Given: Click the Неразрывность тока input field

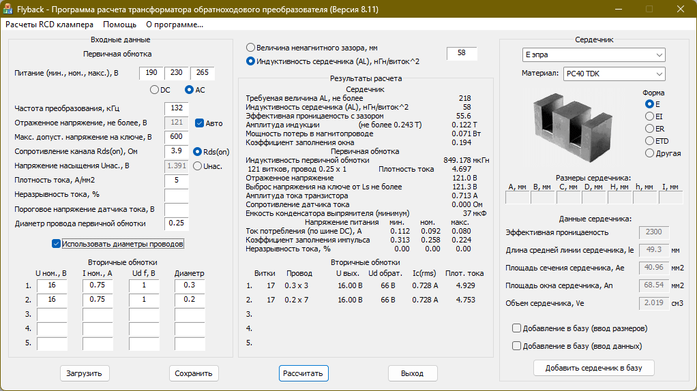Looking at the screenshot, I should tap(177, 195).
